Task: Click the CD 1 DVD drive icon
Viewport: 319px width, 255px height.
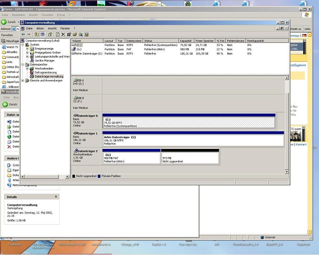Action: pyautogui.click(x=75, y=80)
